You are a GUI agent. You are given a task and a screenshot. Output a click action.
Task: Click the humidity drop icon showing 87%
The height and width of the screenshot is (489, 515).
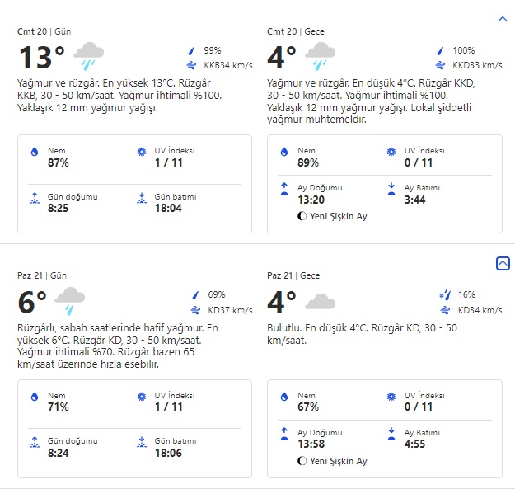pyautogui.click(x=35, y=153)
